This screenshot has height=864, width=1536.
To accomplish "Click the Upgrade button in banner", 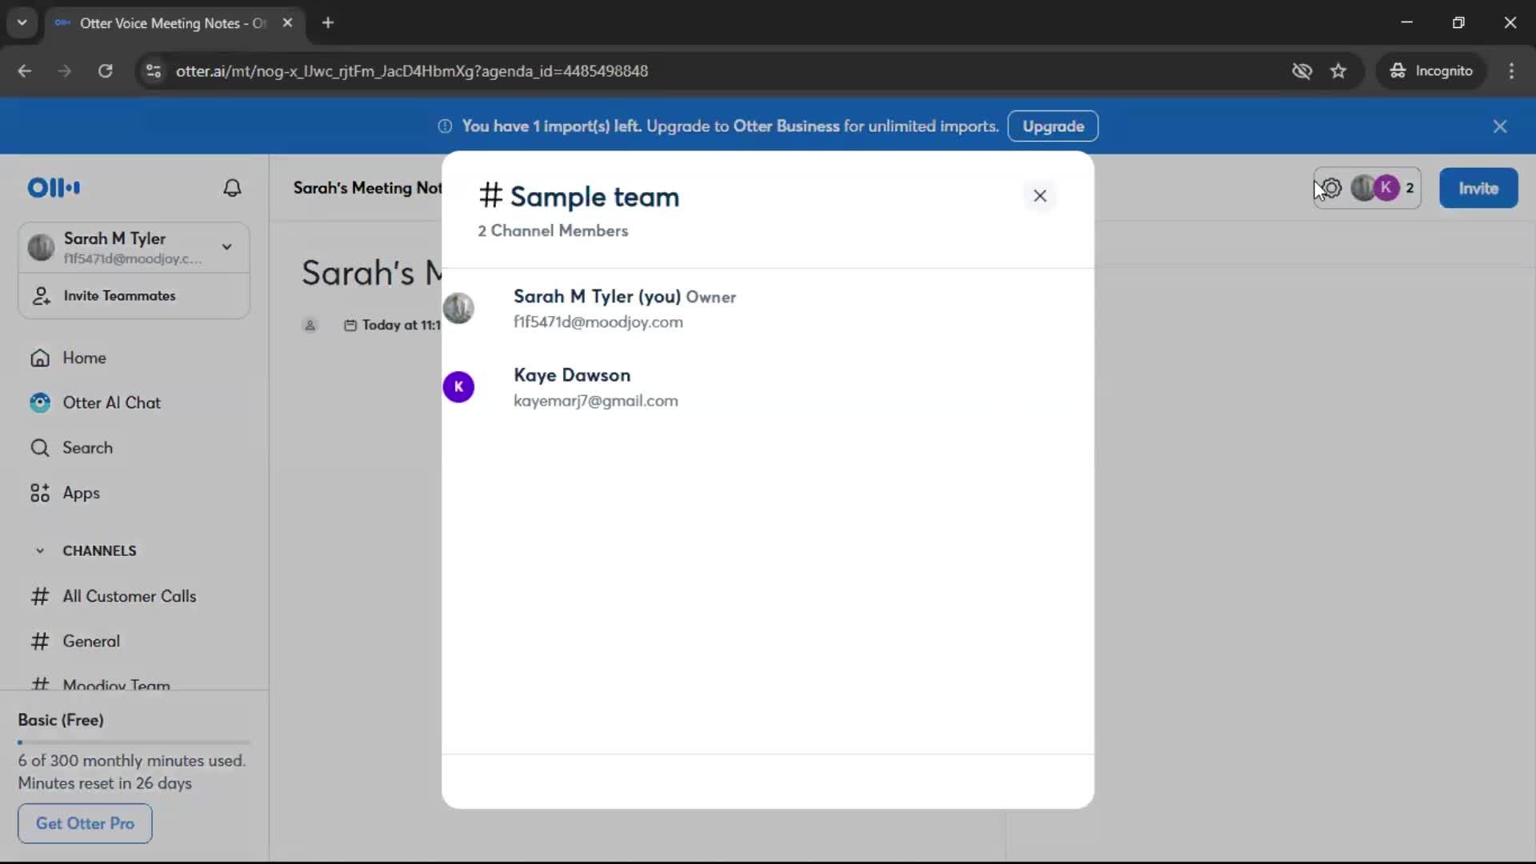I will click(x=1052, y=126).
